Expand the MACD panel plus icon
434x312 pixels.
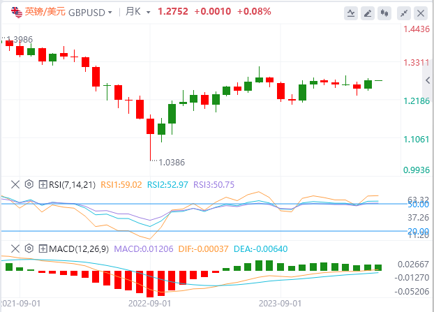(43, 248)
